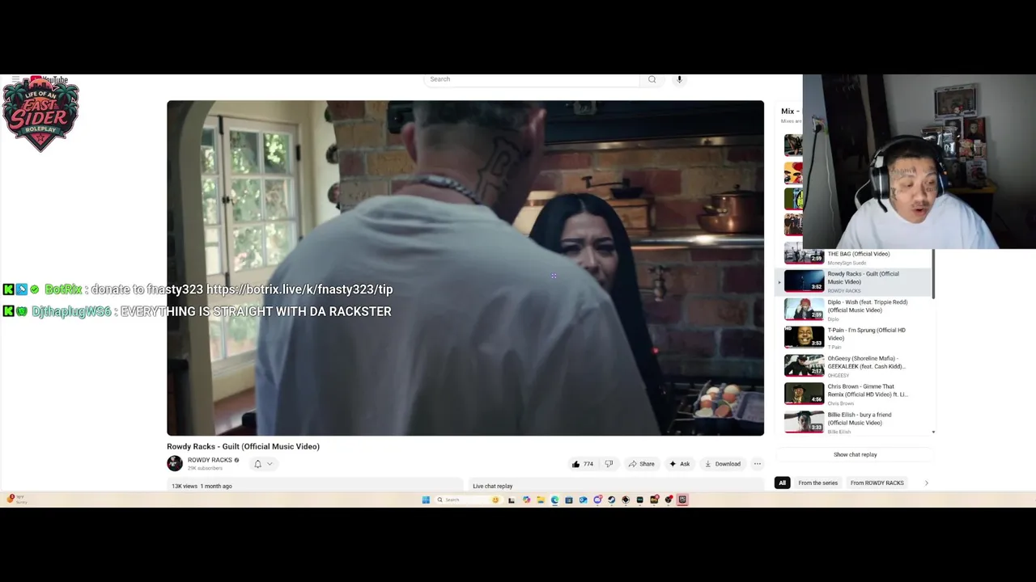Select From the series chip
The image size is (1036, 582).
pos(817,483)
